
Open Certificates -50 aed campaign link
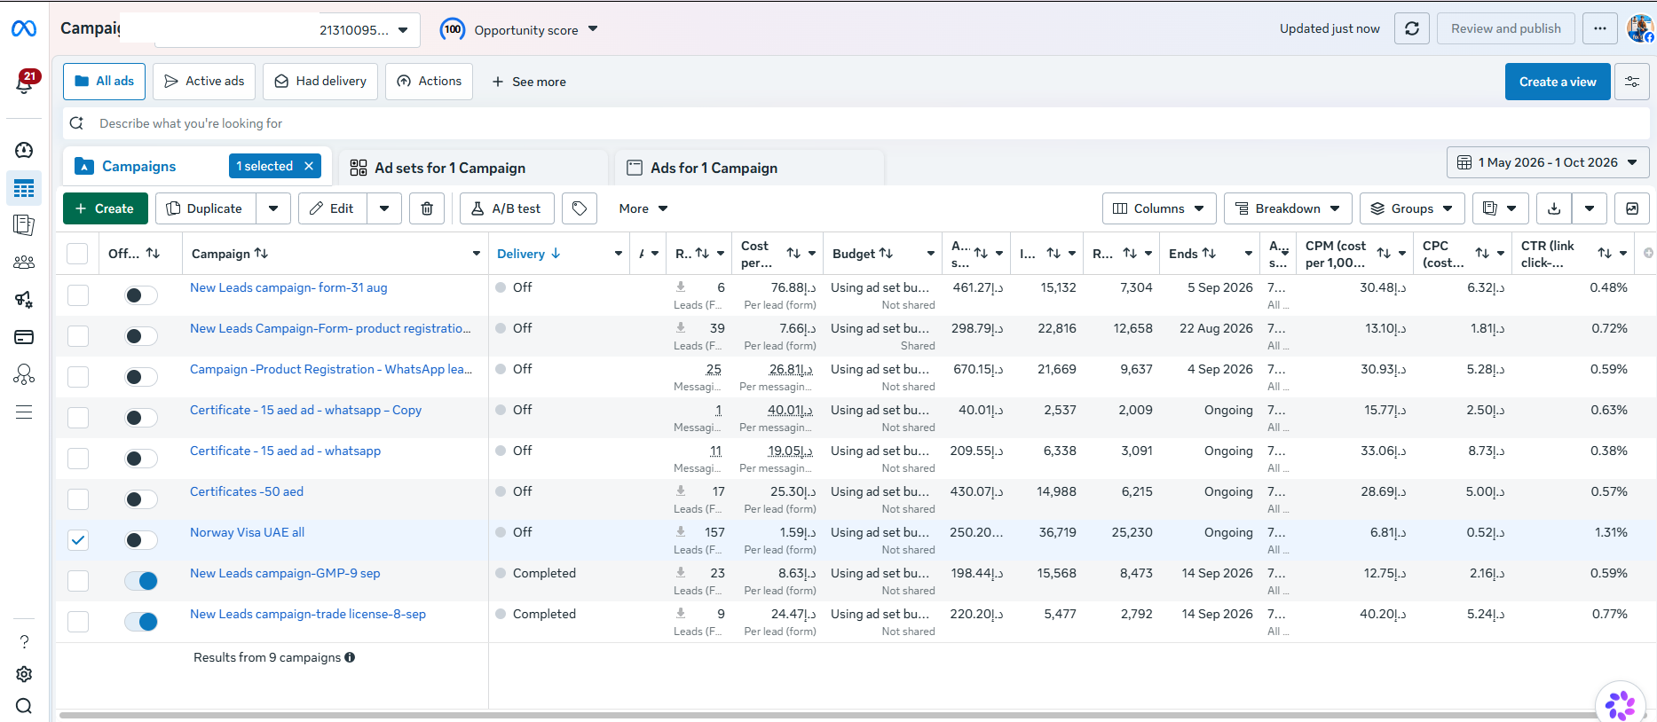pyautogui.click(x=247, y=491)
